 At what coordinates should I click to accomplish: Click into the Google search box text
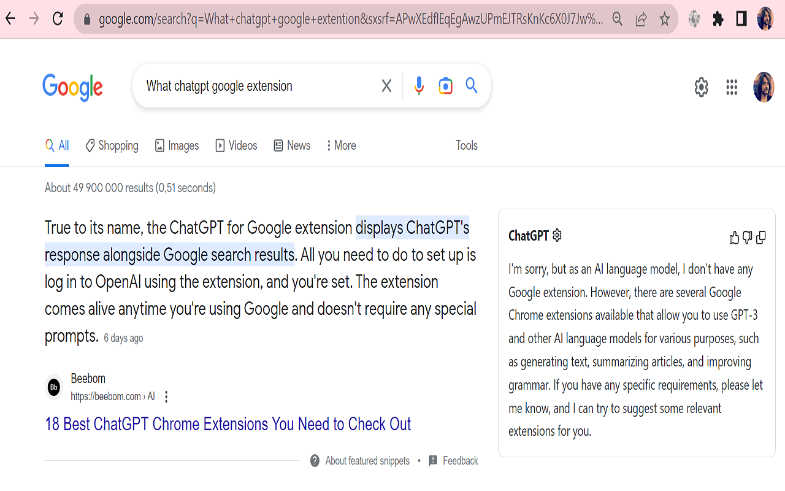[x=219, y=86]
